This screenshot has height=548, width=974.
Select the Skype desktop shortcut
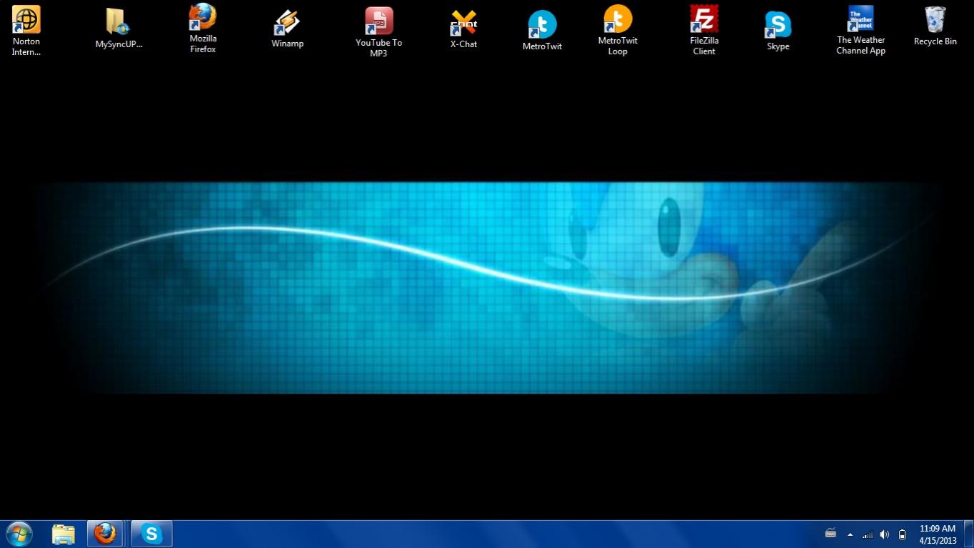(778, 31)
